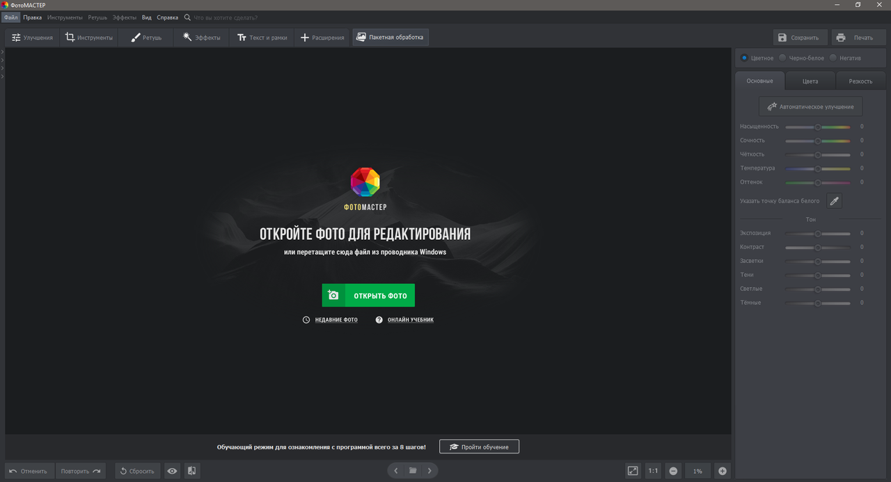Open the Ретушь brush section
Screen dimensions: 891x482
145,38
